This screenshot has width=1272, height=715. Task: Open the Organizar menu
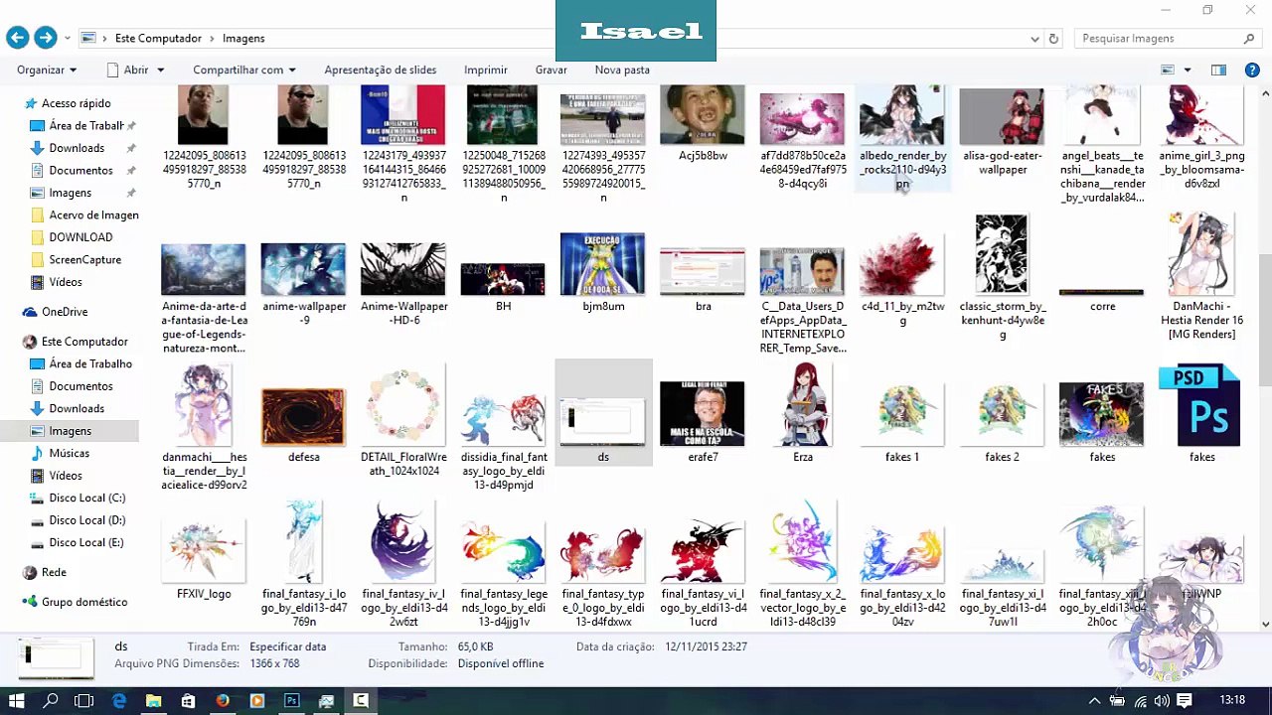(x=47, y=70)
